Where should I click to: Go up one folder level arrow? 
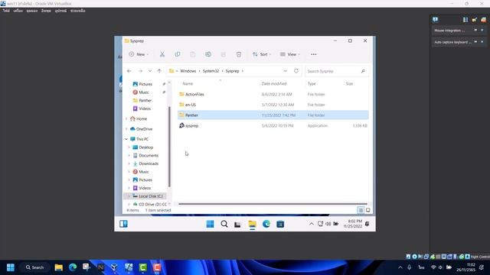[x=159, y=71]
